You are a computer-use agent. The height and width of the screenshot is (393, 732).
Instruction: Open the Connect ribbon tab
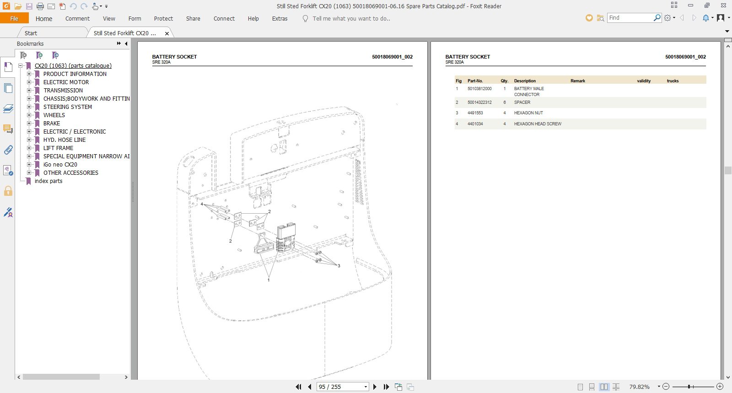224,19
